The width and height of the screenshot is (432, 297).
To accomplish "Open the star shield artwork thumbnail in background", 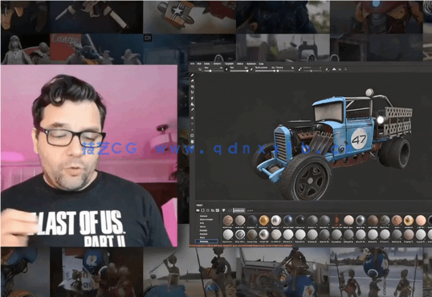I will click(190, 17).
